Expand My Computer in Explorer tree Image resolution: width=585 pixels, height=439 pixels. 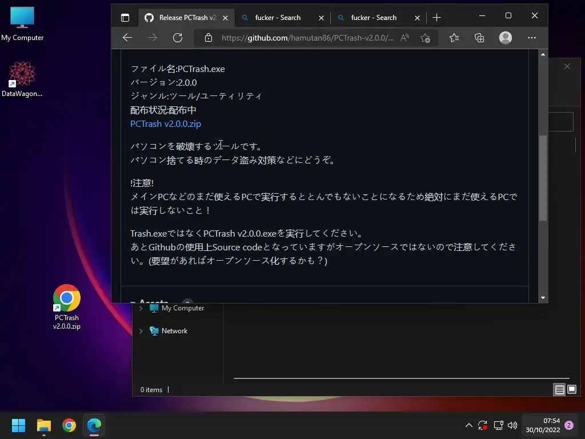coord(141,308)
